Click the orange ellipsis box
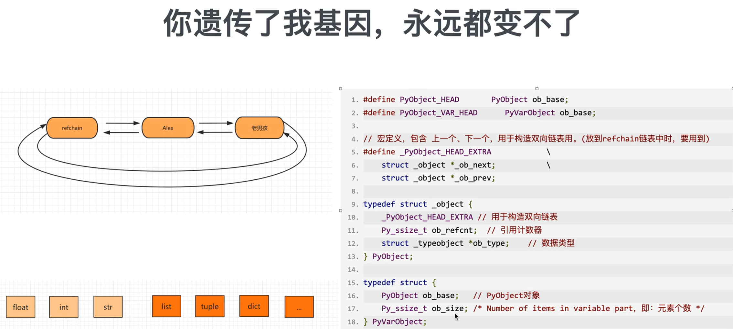 299,307
